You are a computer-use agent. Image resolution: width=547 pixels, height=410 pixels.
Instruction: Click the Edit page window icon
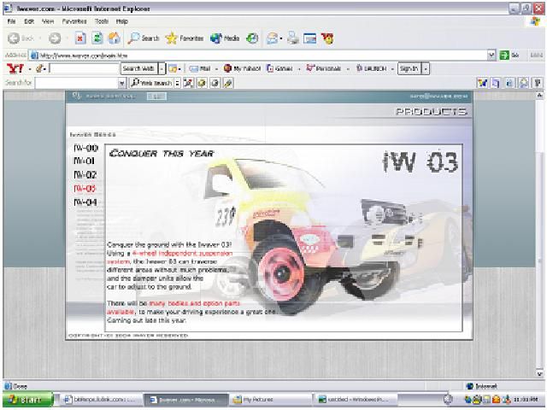[309, 38]
